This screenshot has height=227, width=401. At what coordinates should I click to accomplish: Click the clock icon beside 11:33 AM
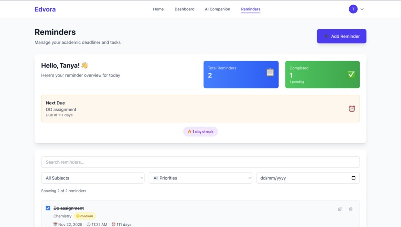tap(88, 224)
